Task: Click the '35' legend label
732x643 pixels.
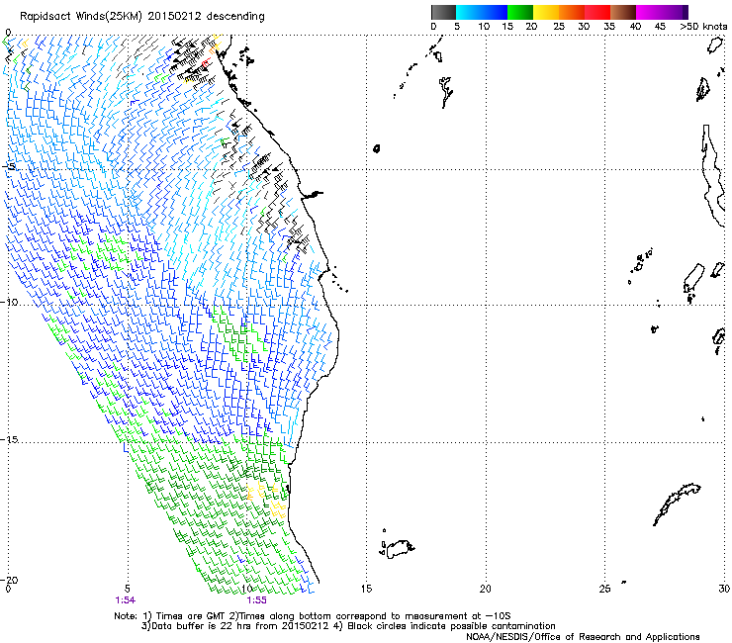Action: point(609,27)
